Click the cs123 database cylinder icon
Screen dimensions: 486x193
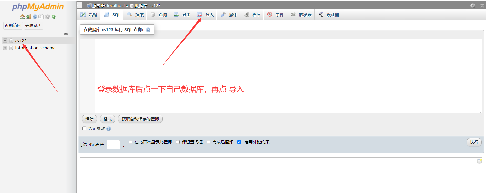11,41
